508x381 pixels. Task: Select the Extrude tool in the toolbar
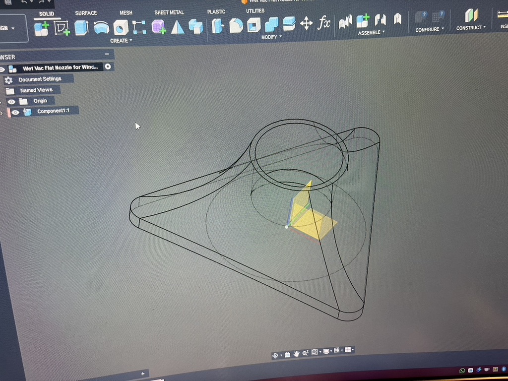pyautogui.click(x=81, y=27)
